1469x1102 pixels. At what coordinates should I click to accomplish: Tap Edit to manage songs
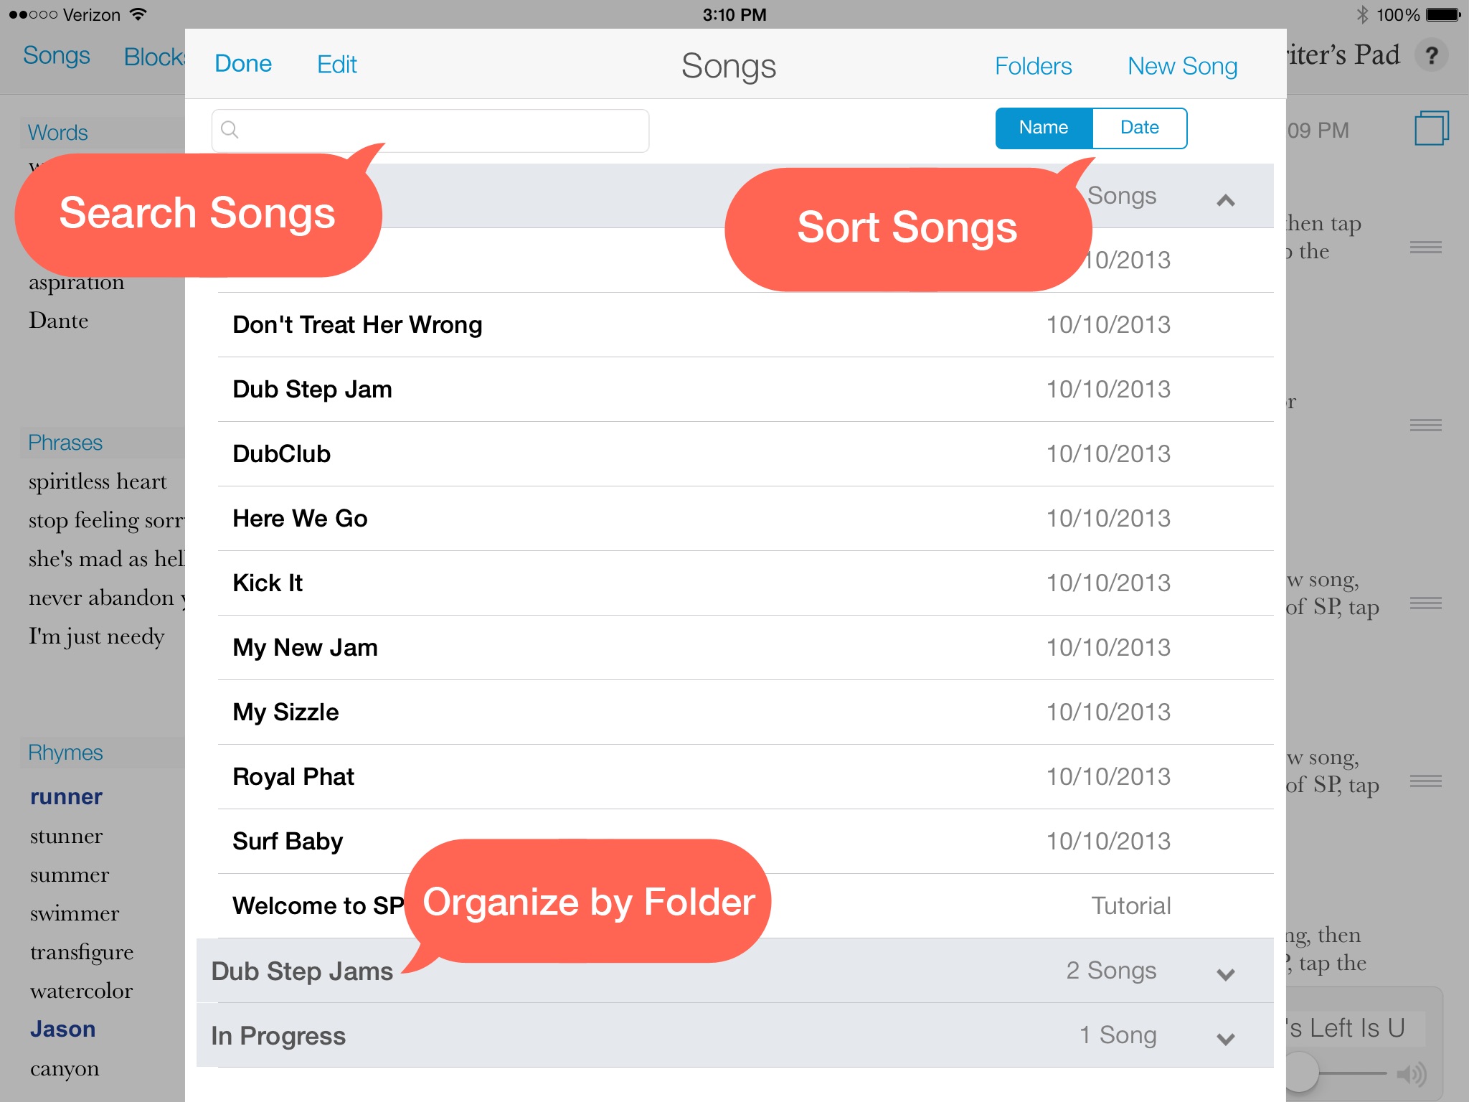(336, 62)
